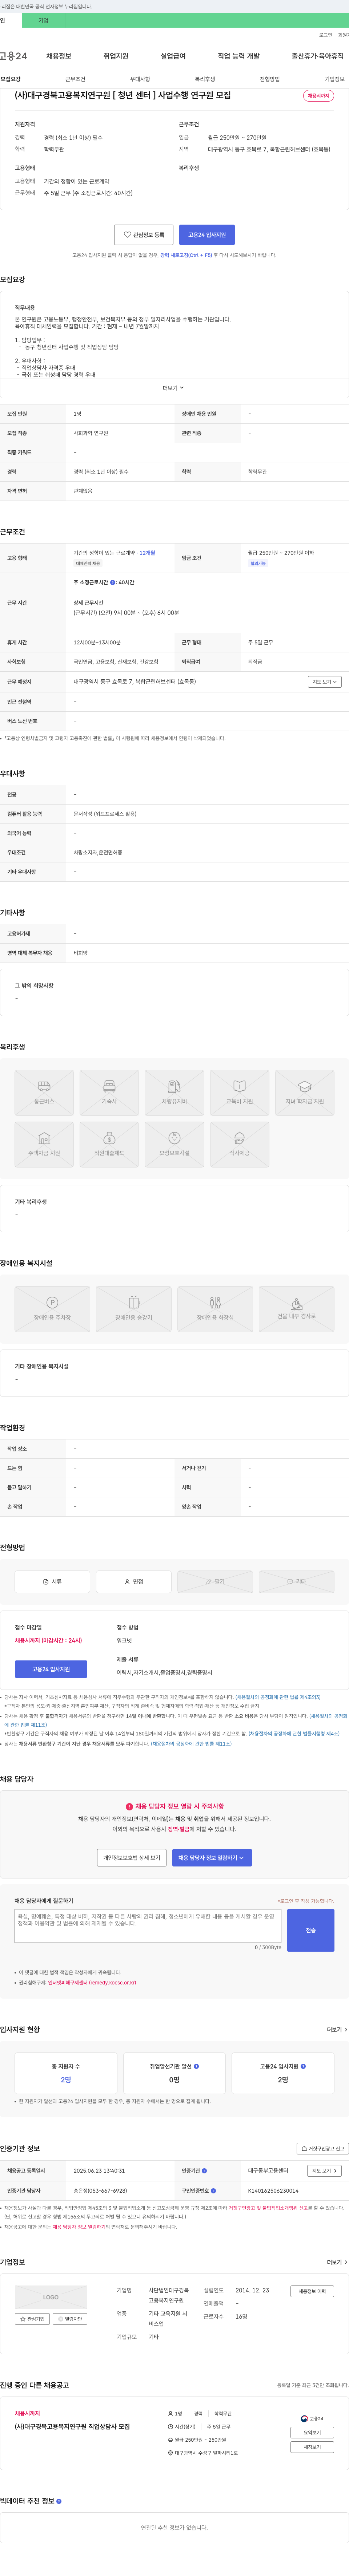Switch to 기업정보 section tab
Image resolution: width=349 pixels, height=2576 pixels.
335,79
